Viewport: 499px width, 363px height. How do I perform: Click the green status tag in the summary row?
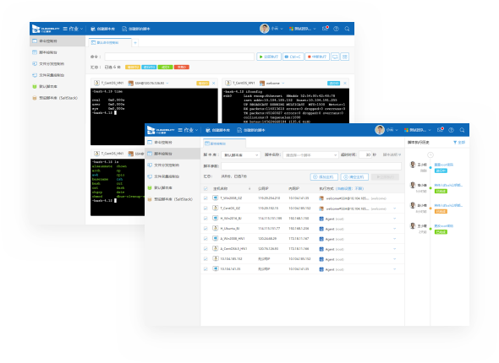click(x=166, y=67)
